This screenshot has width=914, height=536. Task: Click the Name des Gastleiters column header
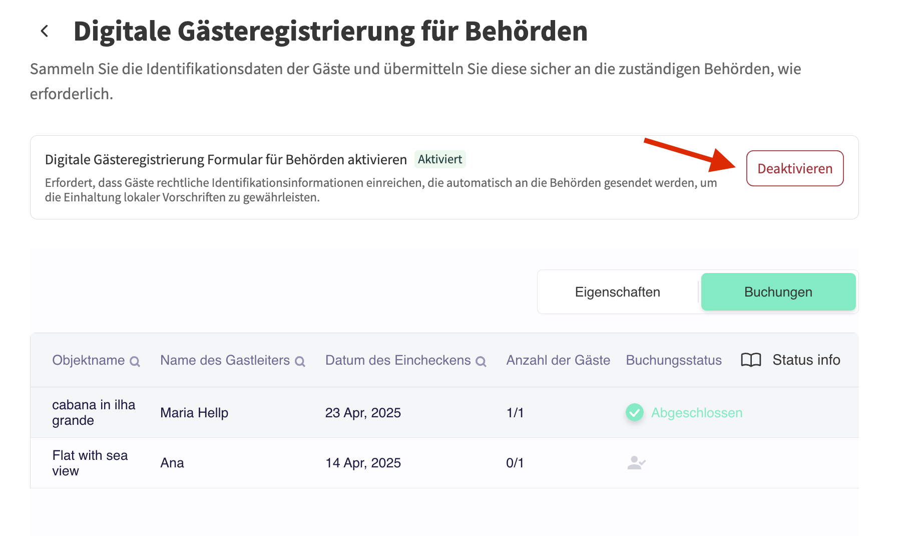click(x=225, y=360)
